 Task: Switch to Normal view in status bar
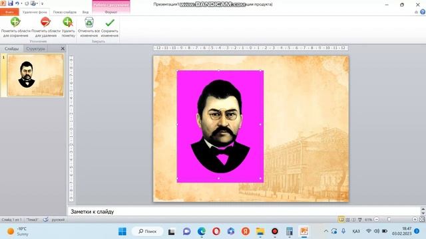pyautogui.click(x=341, y=220)
